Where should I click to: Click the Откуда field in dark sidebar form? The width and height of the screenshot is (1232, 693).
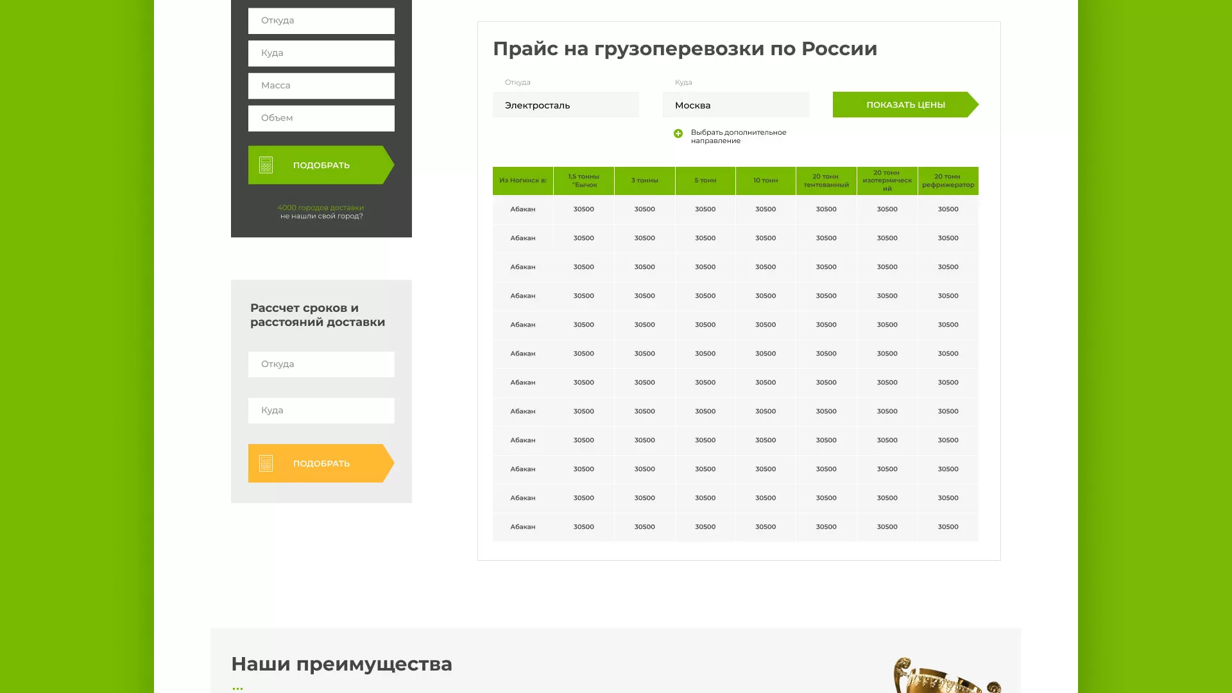click(321, 21)
